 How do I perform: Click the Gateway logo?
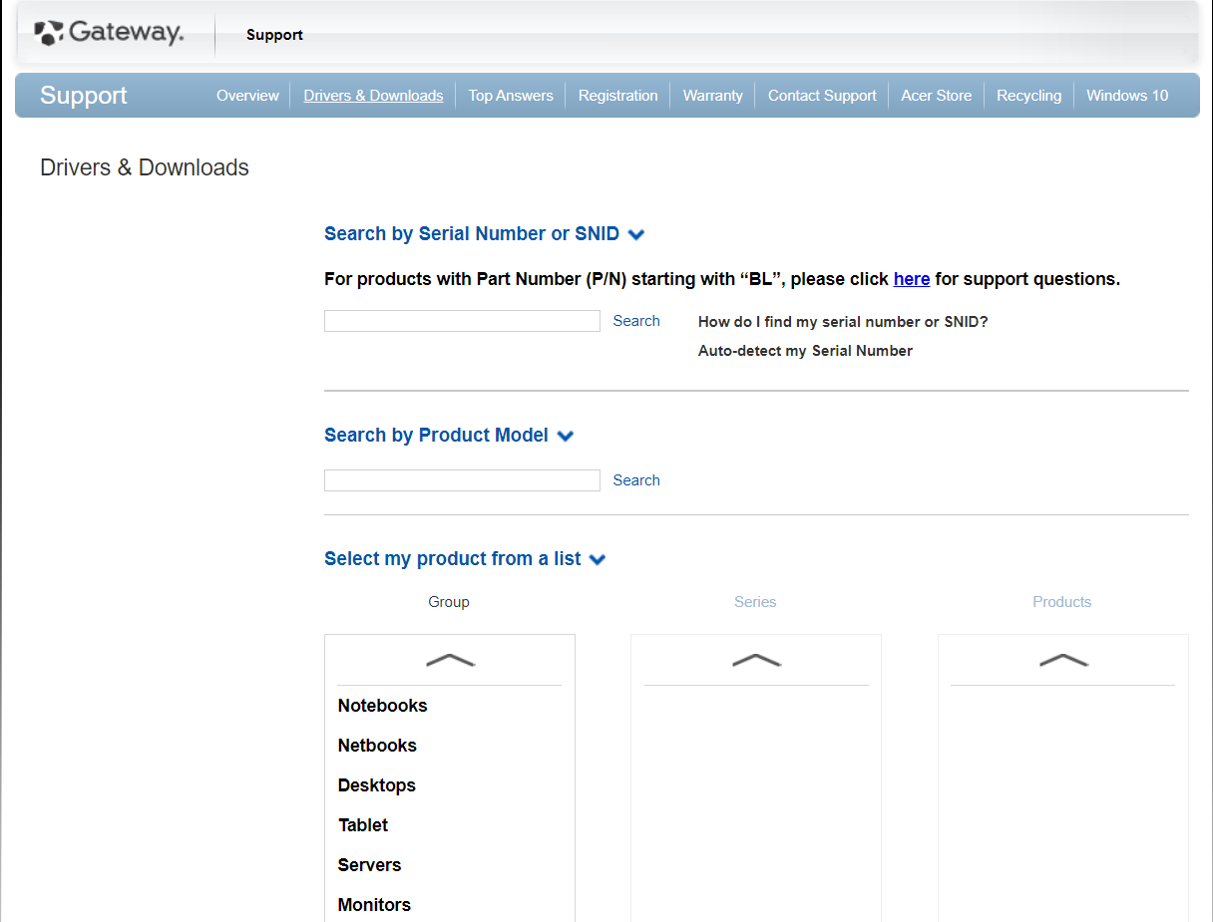109,34
